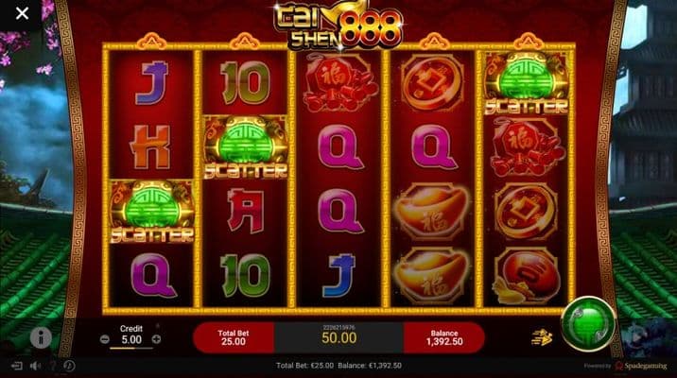Click the Cai Shen 888 game logo
Image resolution: width=677 pixels, height=378 pixels.
[338, 26]
